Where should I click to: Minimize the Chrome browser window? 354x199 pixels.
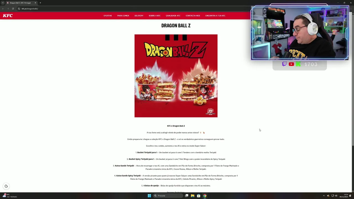tap(338, 3)
